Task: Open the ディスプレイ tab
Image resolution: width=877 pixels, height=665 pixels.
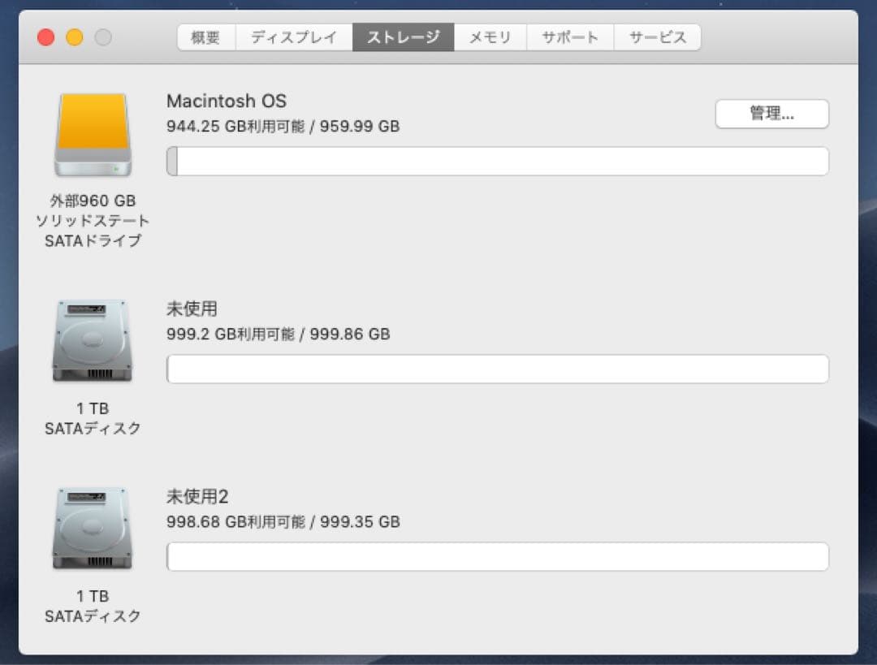Action: point(293,37)
